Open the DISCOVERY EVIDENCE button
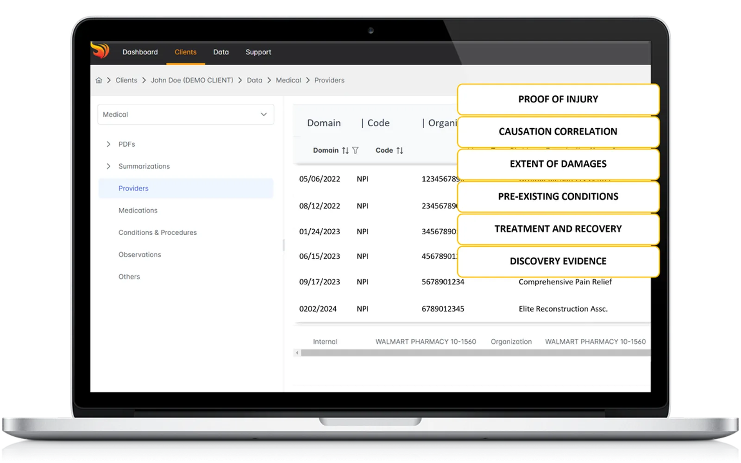This screenshot has height=463, width=741. 558,261
